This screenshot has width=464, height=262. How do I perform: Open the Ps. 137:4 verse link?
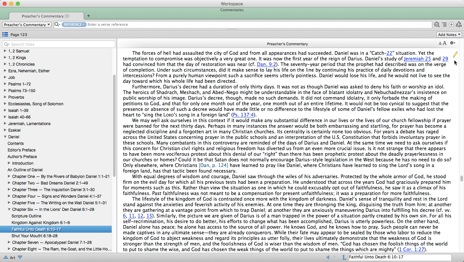click(244, 115)
